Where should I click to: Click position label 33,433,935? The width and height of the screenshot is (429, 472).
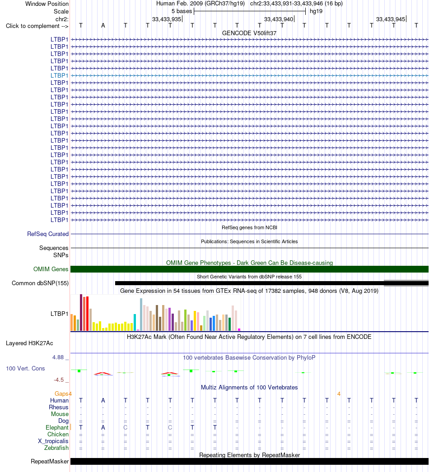[167, 19]
